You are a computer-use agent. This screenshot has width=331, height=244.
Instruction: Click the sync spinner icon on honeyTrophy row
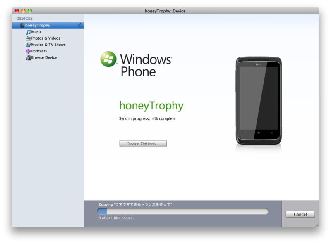80,25
